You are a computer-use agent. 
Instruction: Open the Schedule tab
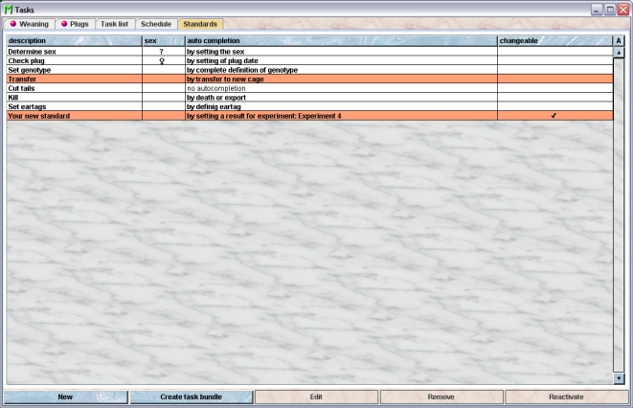coord(156,23)
